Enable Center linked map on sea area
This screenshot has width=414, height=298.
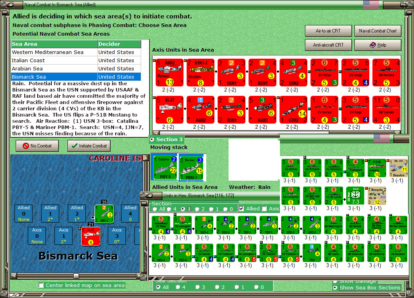(x=41, y=285)
